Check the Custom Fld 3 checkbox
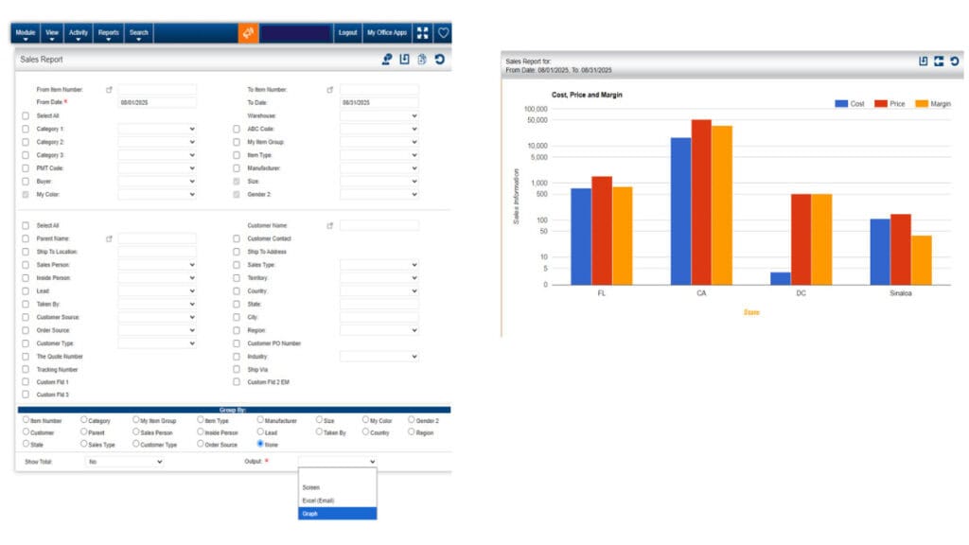Viewport: 969px width, 545px height. coord(26,395)
